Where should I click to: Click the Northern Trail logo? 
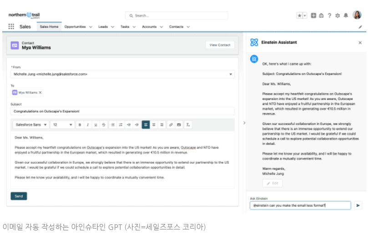click(x=24, y=15)
